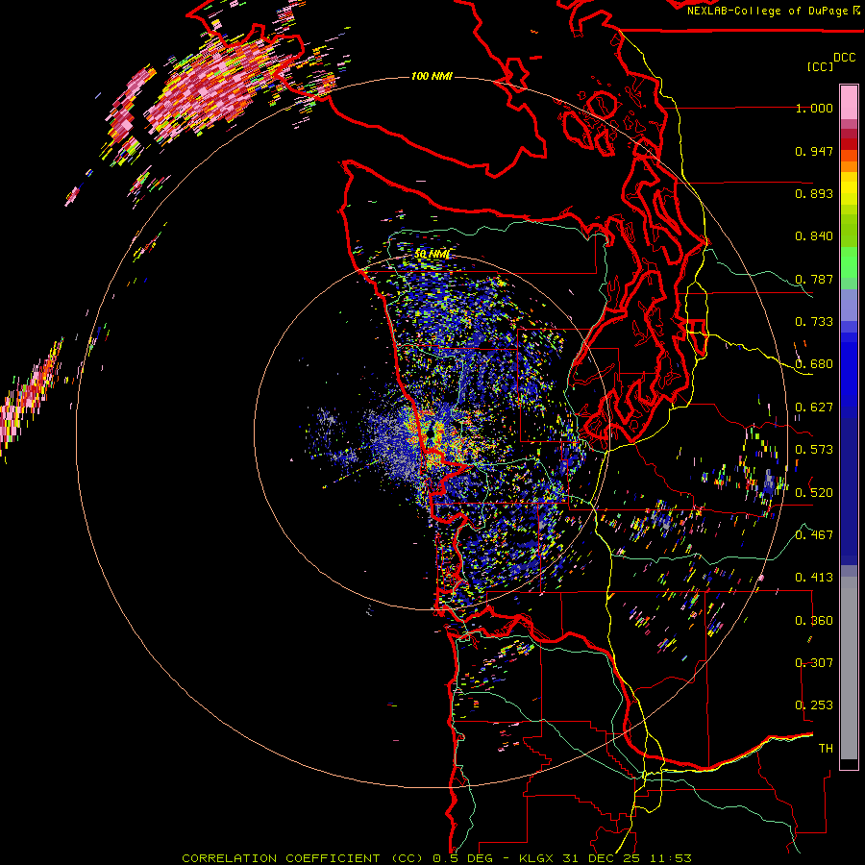
Task: Pick the bright green segment of the color scale
Action: click(849, 261)
